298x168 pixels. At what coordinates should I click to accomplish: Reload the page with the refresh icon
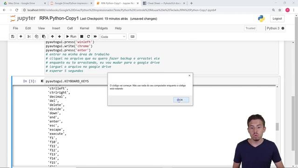(x=17, y=10)
